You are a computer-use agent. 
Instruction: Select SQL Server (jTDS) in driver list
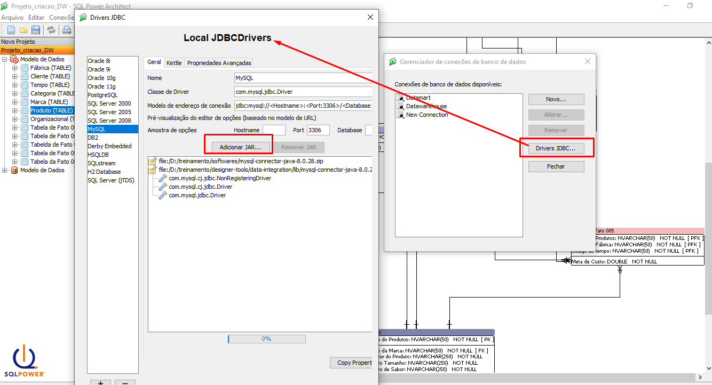113,180
